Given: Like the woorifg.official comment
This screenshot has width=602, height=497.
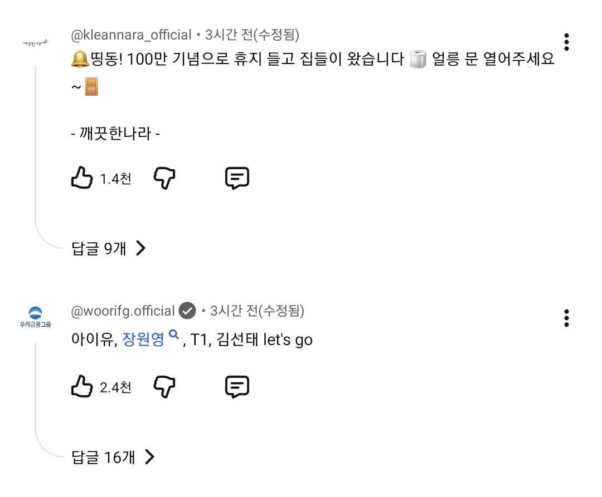Looking at the screenshot, I should (x=82, y=386).
